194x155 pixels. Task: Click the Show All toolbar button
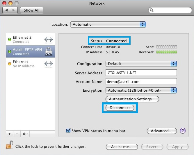click(x=31, y=10)
